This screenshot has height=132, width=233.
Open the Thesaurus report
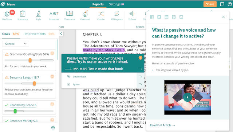[x=70, y=15]
